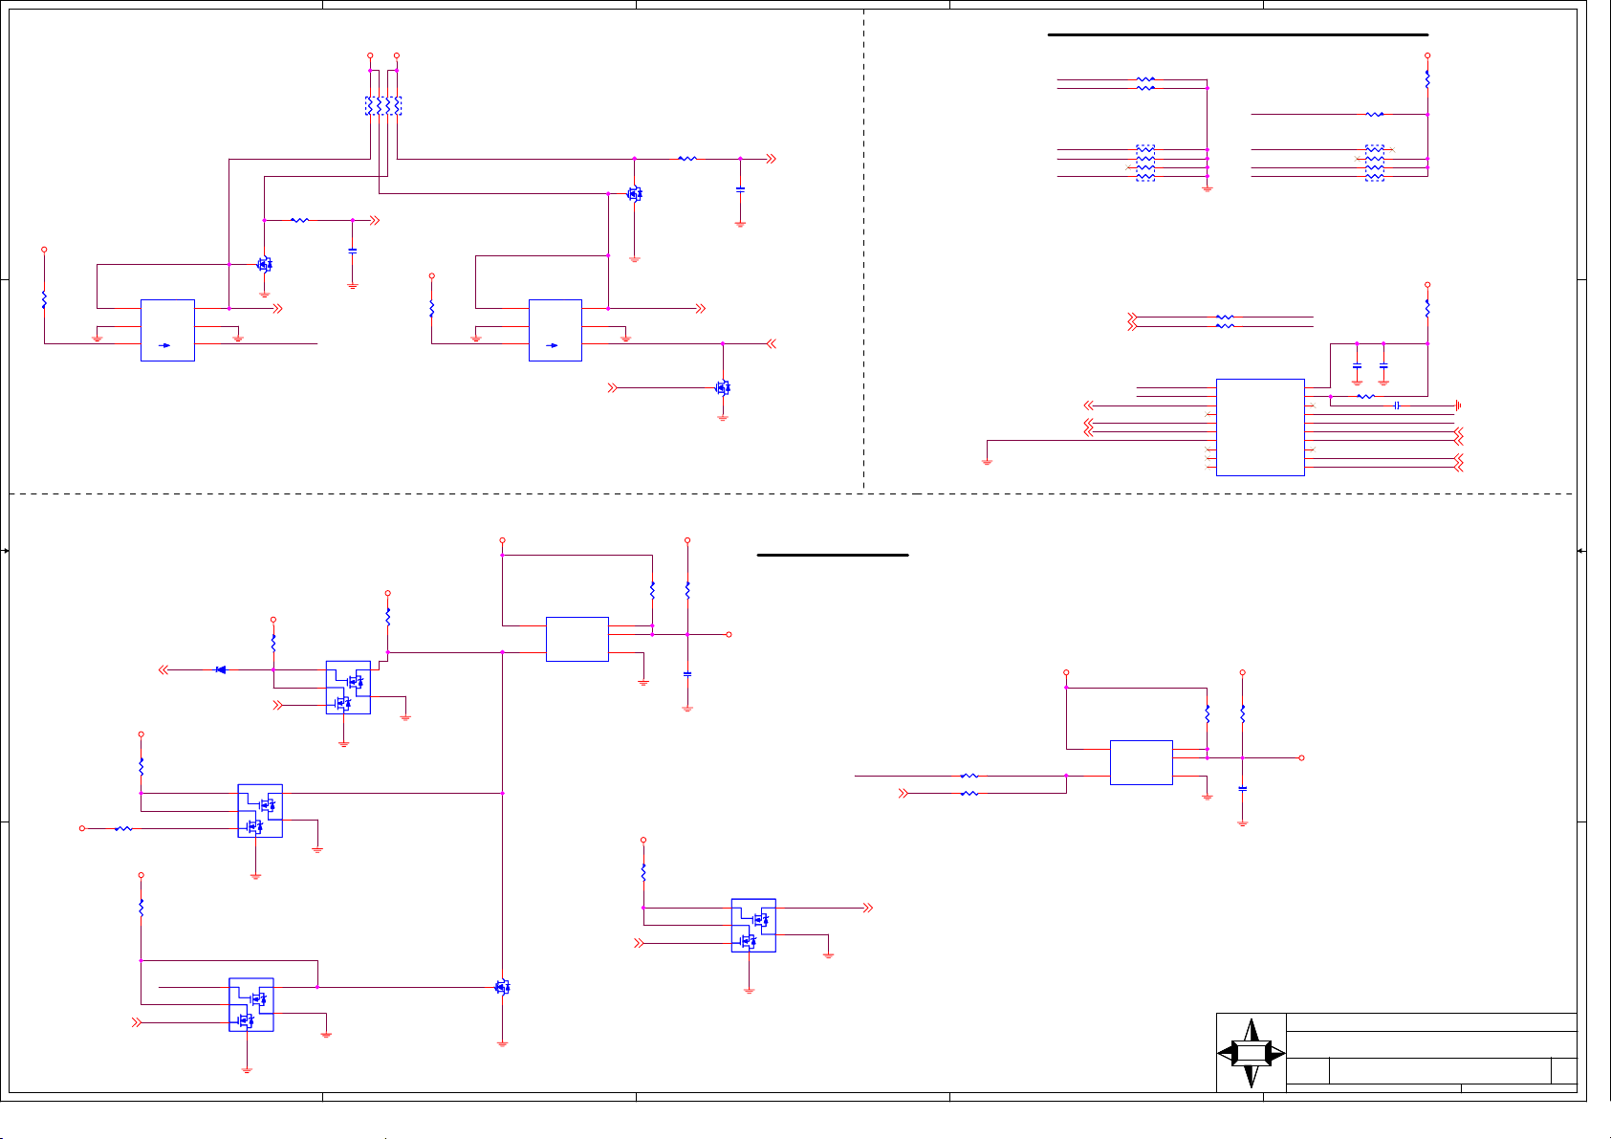Select the sideways ground symbol ending the capacitor line
The width and height of the screenshot is (1611, 1139).
point(1458,405)
